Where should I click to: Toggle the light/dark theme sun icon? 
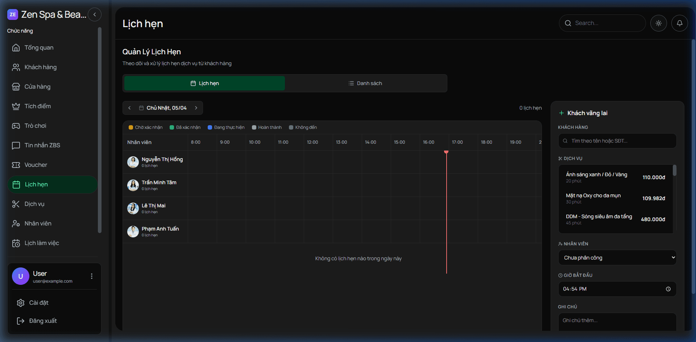(658, 23)
